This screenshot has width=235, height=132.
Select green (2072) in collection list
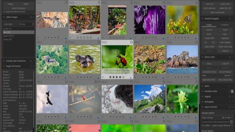tap(19, 36)
